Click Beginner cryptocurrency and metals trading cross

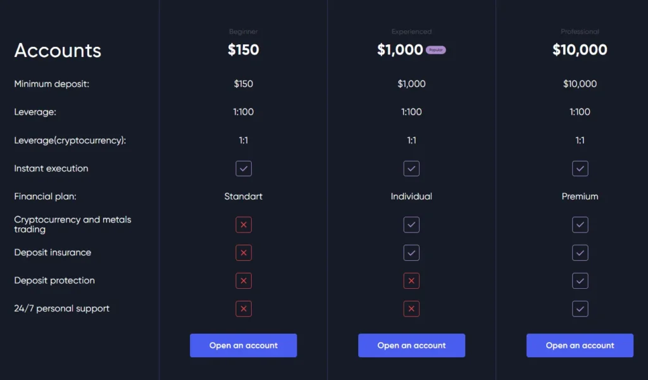coord(244,225)
